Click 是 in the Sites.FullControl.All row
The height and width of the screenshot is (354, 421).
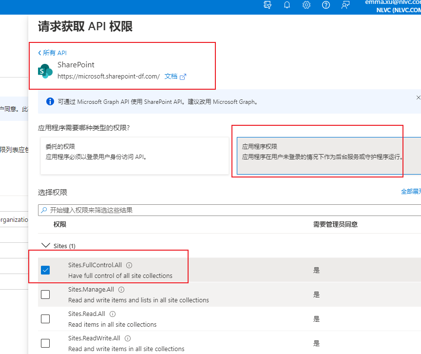[x=317, y=270]
